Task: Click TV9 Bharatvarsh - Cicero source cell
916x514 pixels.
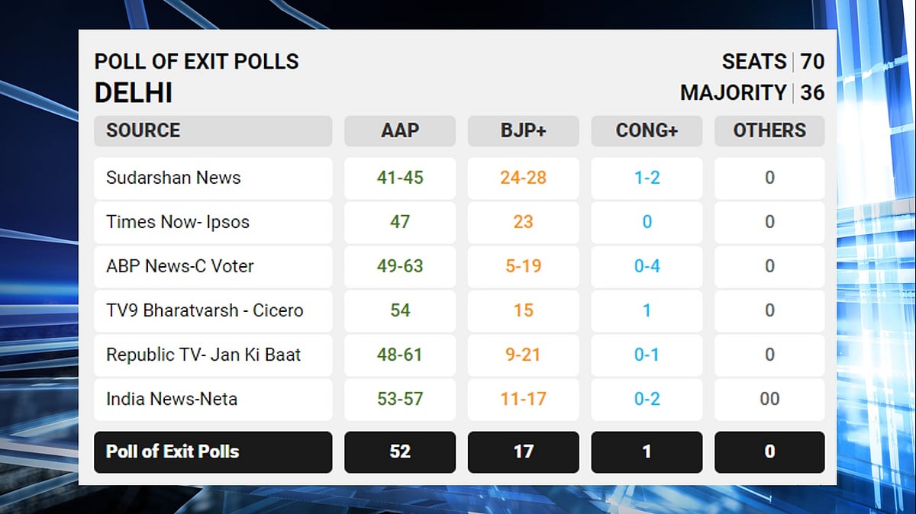Action: click(x=213, y=310)
